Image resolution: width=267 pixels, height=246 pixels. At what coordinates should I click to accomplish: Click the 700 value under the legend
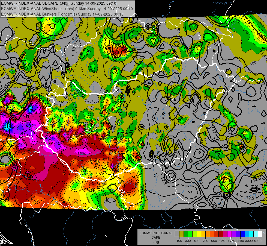point(206,241)
